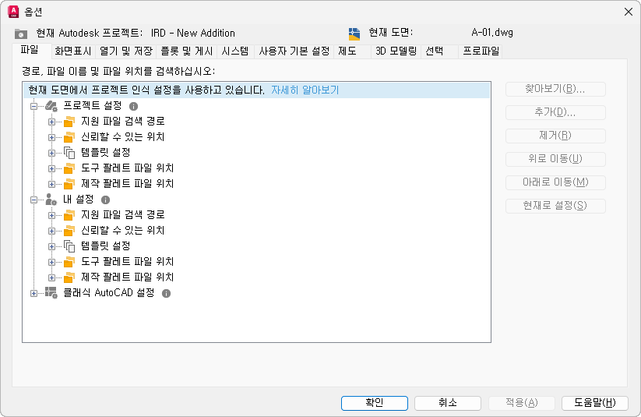Expand 제작 팔레트 파일 위치 under 프로젝트 설정
Viewport: 641px width, 417px height.
coord(51,184)
